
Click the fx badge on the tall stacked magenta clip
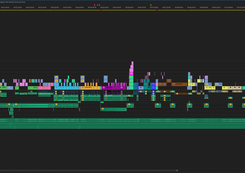(131, 73)
